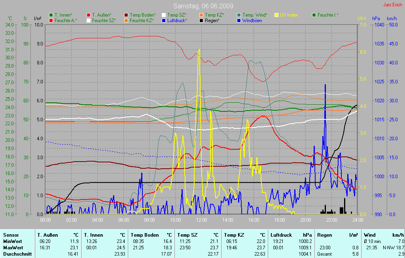Click the Wind column header in table
The height and width of the screenshot is (258, 405).
click(369, 235)
